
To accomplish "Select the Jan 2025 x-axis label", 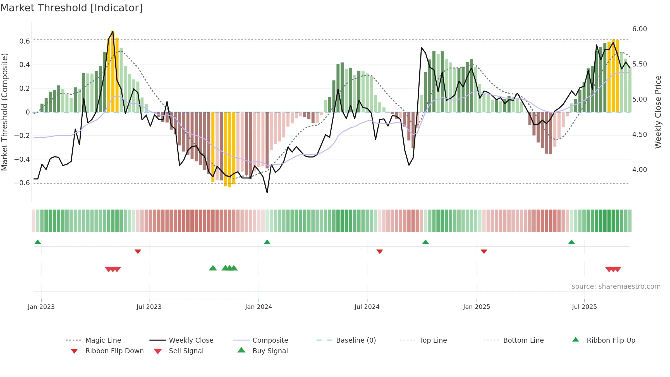I will click(x=477, y=307).
